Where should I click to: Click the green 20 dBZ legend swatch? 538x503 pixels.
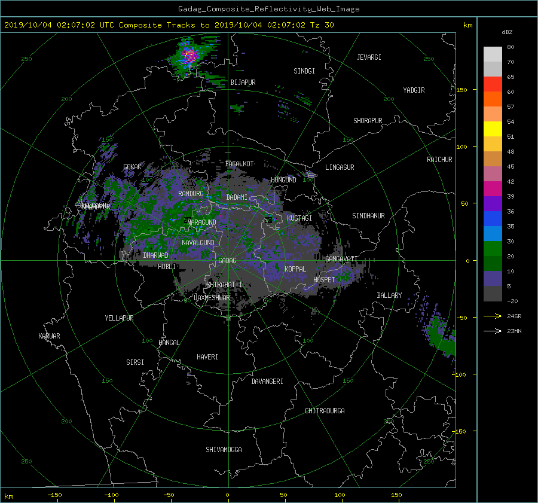click(493, 249)
